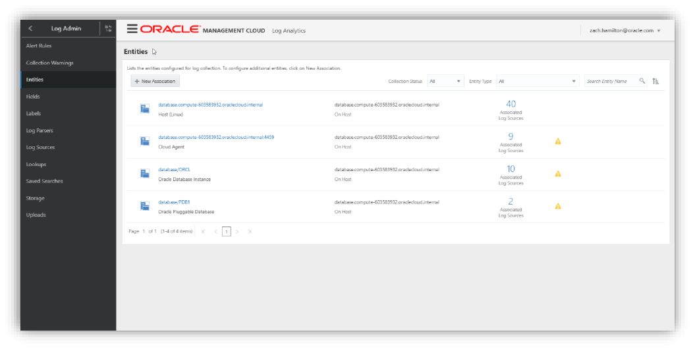The height and width of the screenshot is (349, 693).
Task: Click the next page pagination arrow
Action: (x=237, y=232)
